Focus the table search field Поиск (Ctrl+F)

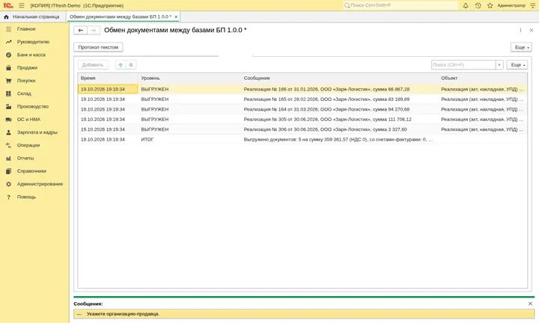click(x=463, y=65)
